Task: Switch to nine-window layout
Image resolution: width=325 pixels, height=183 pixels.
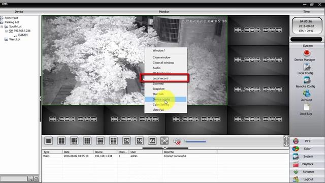Action: [x=87, y=141]
